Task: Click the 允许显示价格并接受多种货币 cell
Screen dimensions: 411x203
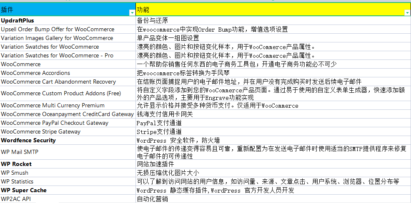Action: tap(273, 105)
